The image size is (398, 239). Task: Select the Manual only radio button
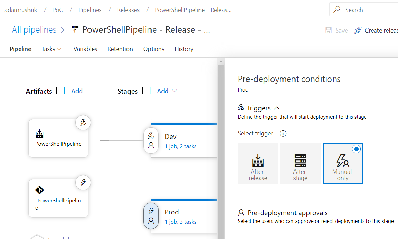[356, 149]
